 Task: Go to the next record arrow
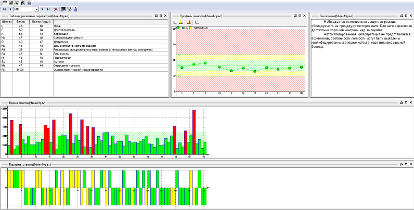click(43, 9)
